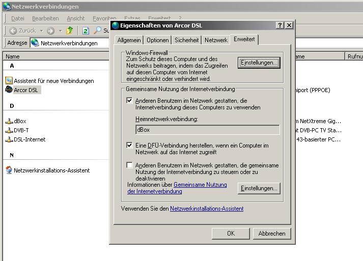Click Windows-Firewall Einstellungen button

click(x=259, y=63)
